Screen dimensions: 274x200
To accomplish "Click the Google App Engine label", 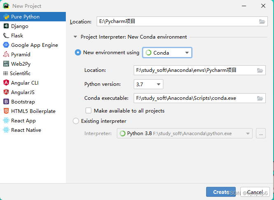I will [x=35, y=45].
